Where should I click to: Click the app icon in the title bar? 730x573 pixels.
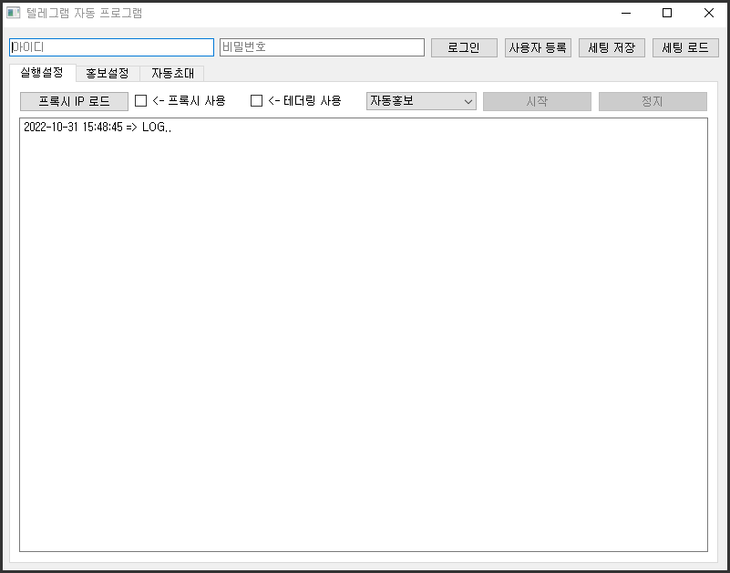[13, 14]
